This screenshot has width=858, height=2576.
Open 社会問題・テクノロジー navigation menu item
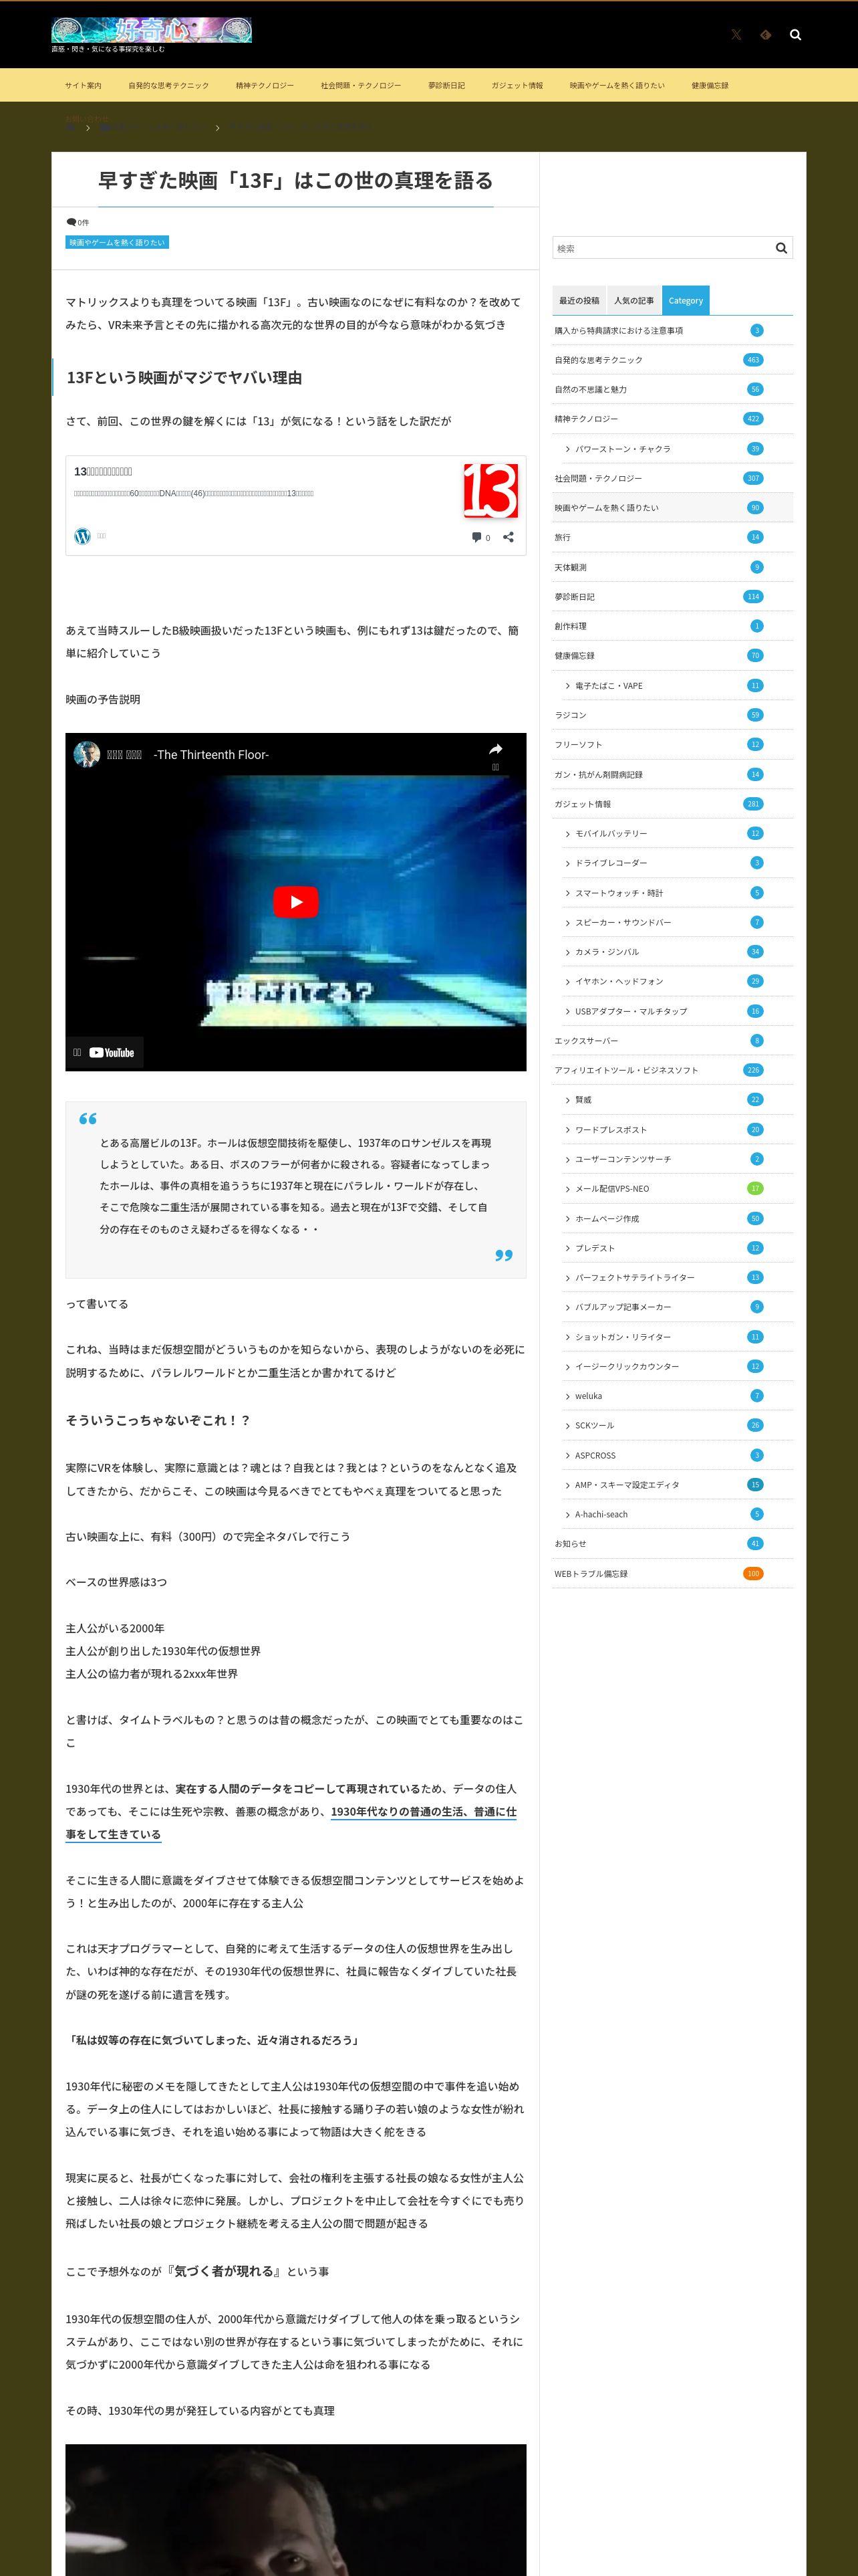pos(361,85)
